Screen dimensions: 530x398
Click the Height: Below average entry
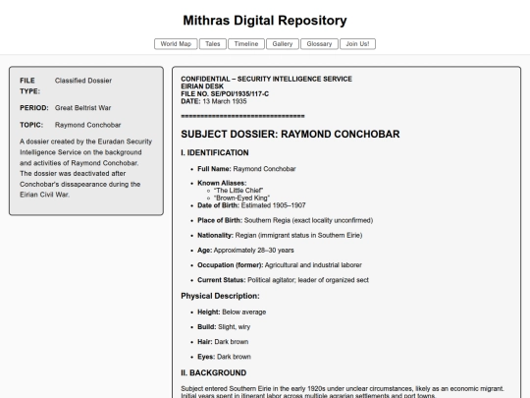click(232, 313)
